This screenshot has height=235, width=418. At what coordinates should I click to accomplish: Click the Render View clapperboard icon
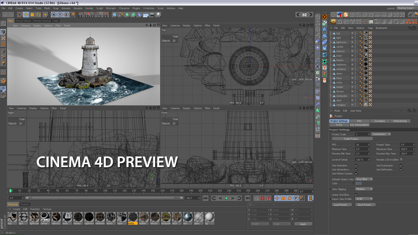click(x=80, y=15)
